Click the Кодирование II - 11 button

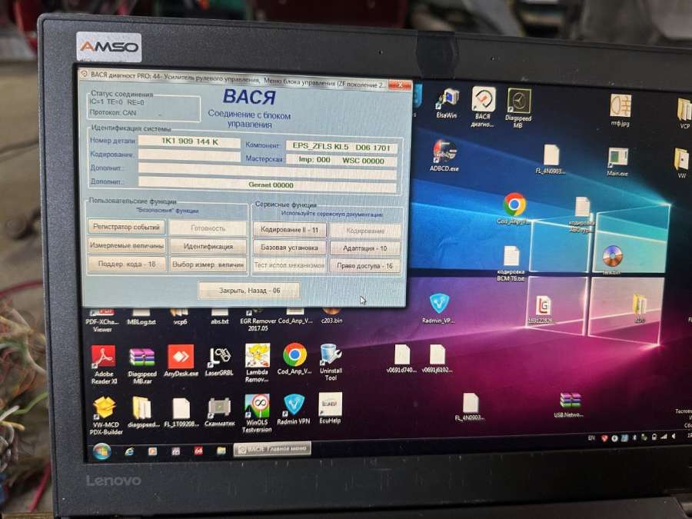pyautogui.click(x=290, y=229)
